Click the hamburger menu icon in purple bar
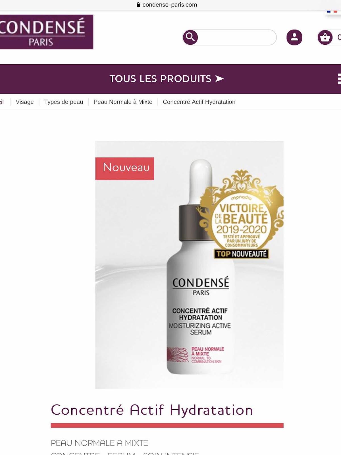Image resolution: width=341 pixels, height=455 pixels. tap(339, 79)
